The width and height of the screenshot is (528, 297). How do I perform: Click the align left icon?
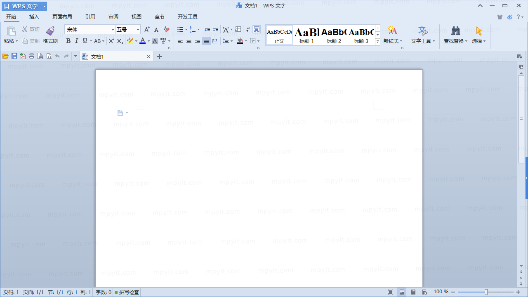(180, 41)
